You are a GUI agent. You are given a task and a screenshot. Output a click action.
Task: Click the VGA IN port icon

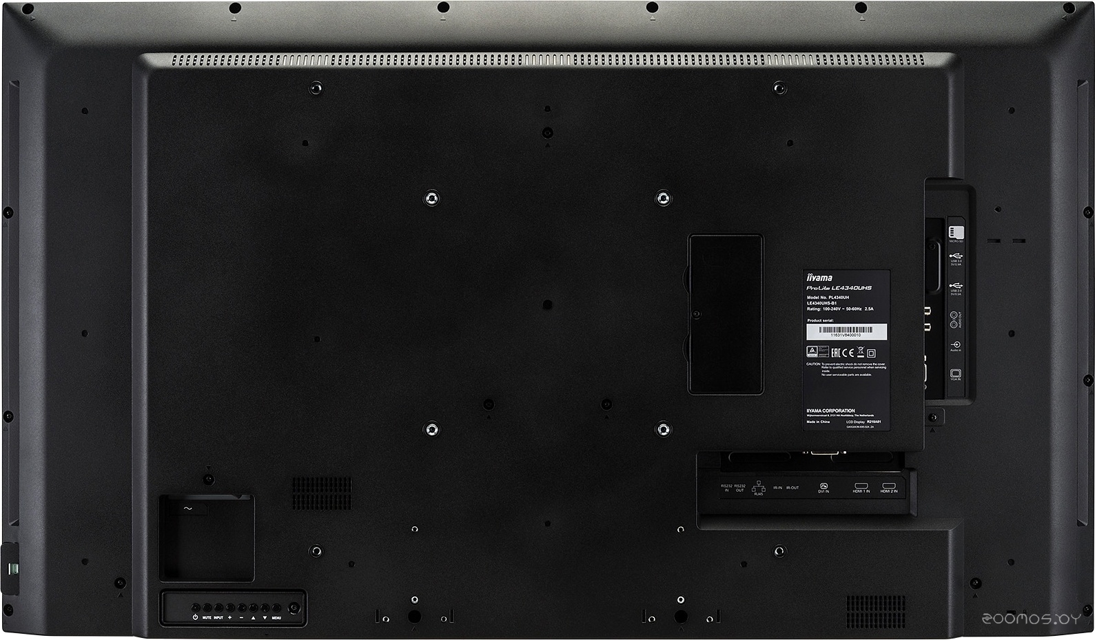pos(956,374)
